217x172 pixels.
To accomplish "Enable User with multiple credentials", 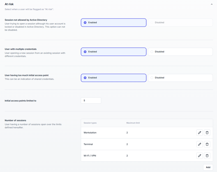I will [x=113, y=52].
